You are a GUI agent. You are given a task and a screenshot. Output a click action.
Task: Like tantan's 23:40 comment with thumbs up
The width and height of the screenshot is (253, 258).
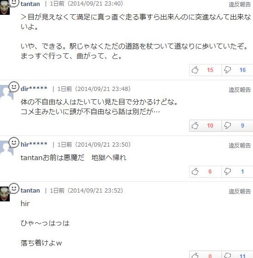tap(205, 70)
